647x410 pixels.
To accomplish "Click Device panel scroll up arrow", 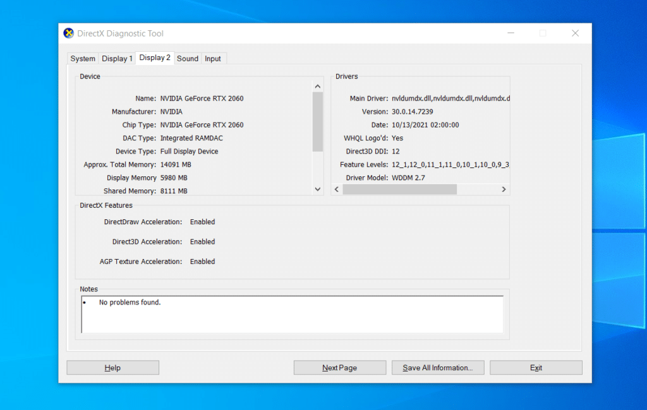I will [318, 87].
